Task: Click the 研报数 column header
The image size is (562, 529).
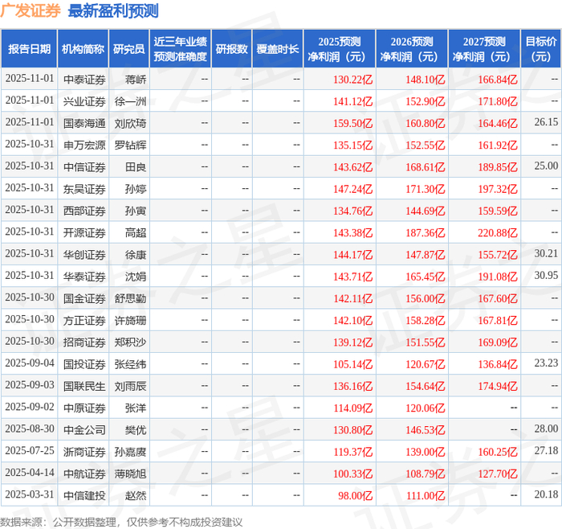Action: pyautogui.click(x=231, y=49)
